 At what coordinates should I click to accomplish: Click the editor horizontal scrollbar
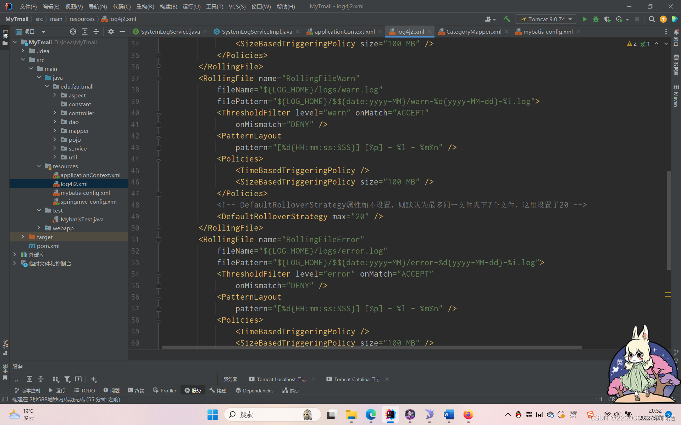click(372, 347)
